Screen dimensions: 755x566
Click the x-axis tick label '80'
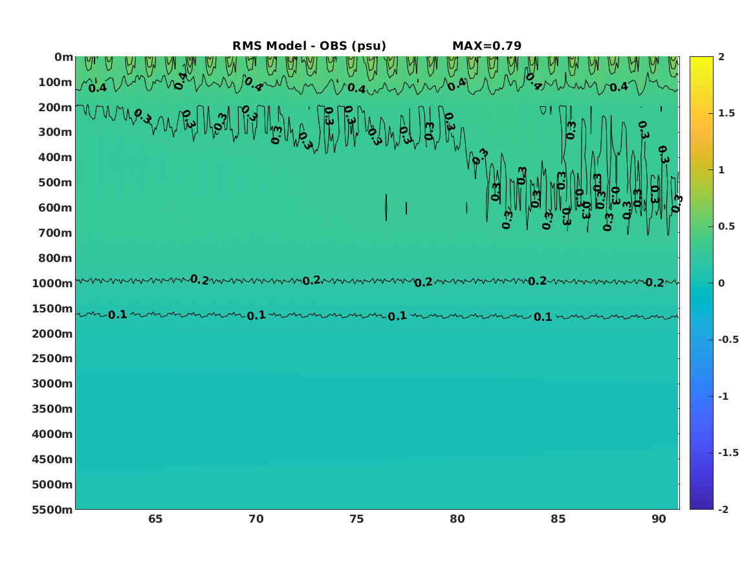(x=457, y=519)
